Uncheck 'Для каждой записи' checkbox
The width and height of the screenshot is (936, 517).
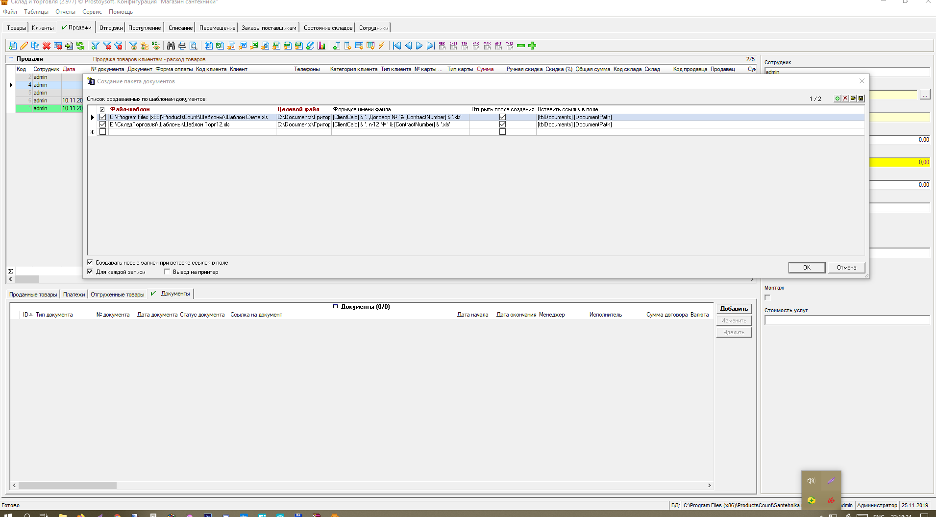(90, 271)
